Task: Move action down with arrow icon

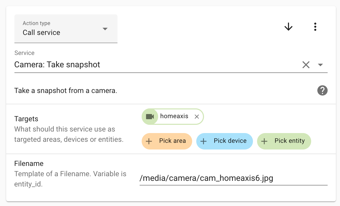Action: click(x=288, y=27)
